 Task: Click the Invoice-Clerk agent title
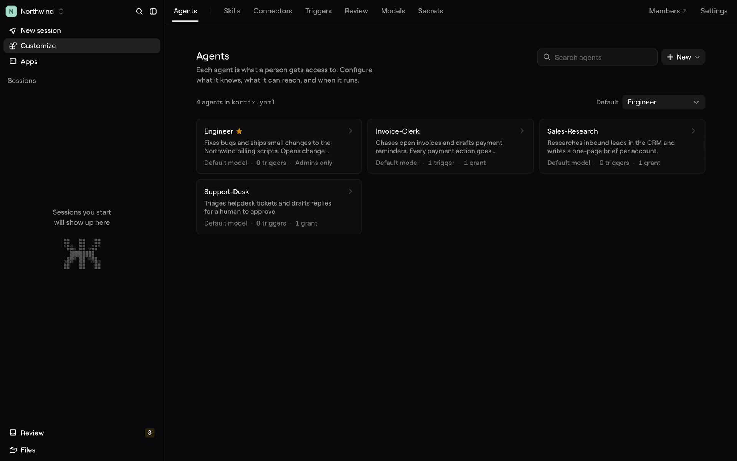pos(397,131)
